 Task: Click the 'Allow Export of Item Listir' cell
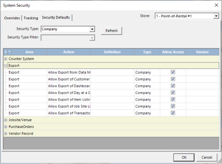tap(69, 100)
